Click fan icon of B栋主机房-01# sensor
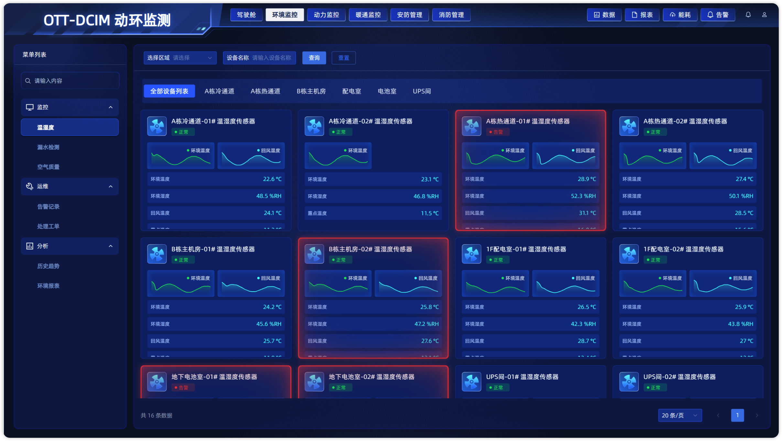Image resolution: width=782 pixels, height=441 pixels. (x=157, y=254)
